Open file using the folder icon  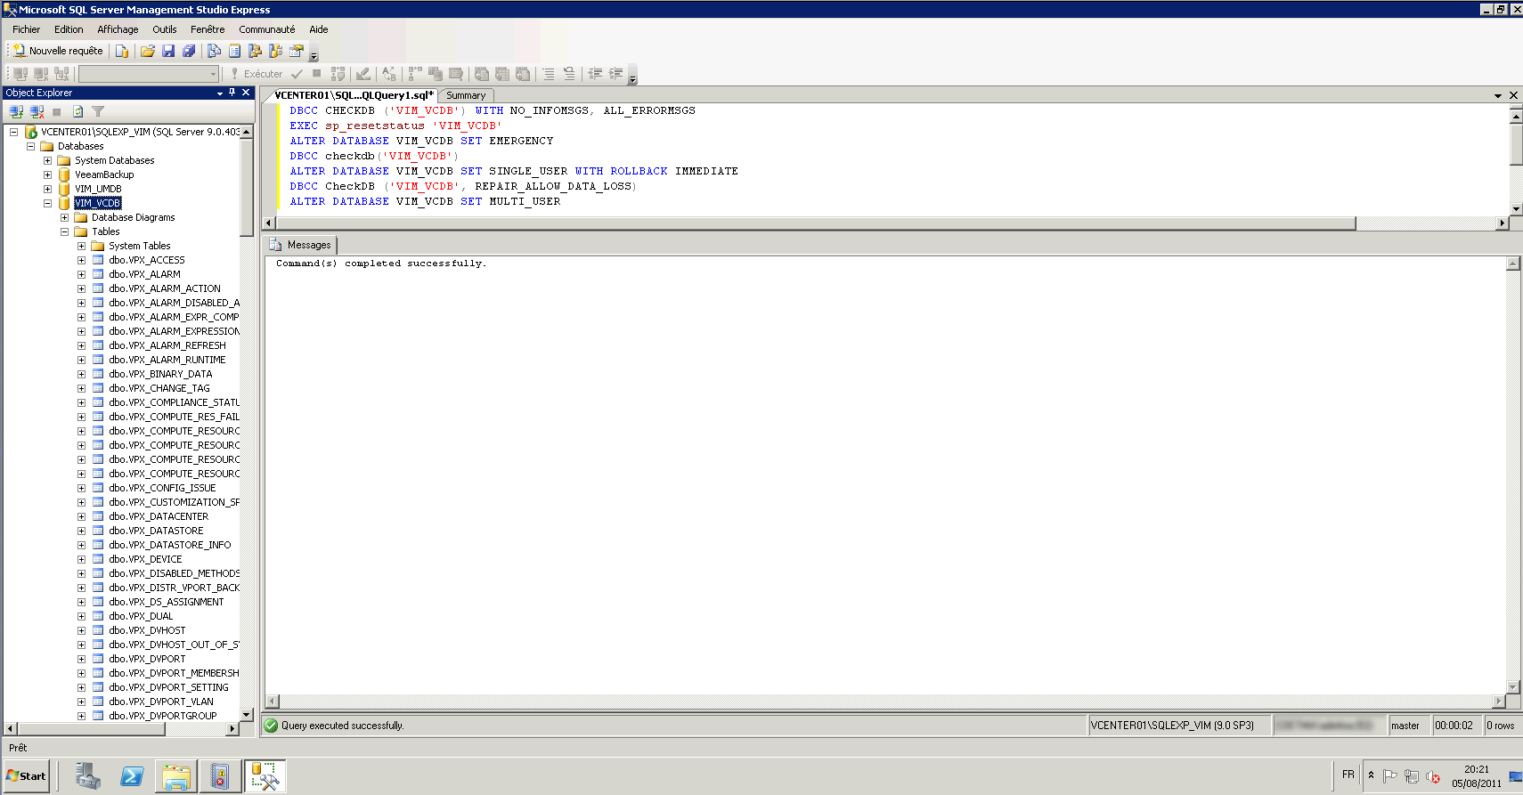pyautogui.click(x=148, y=51)
